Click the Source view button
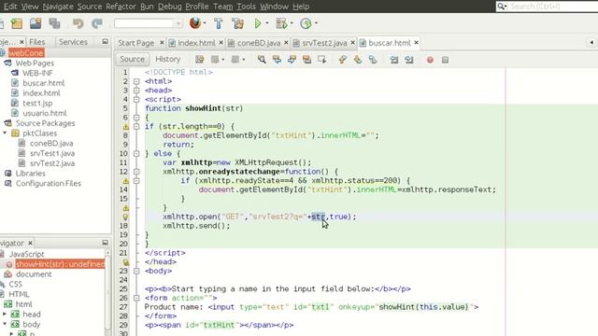 133,59
